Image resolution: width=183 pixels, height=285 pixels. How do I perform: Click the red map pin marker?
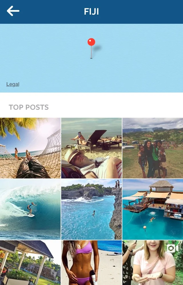91,48
